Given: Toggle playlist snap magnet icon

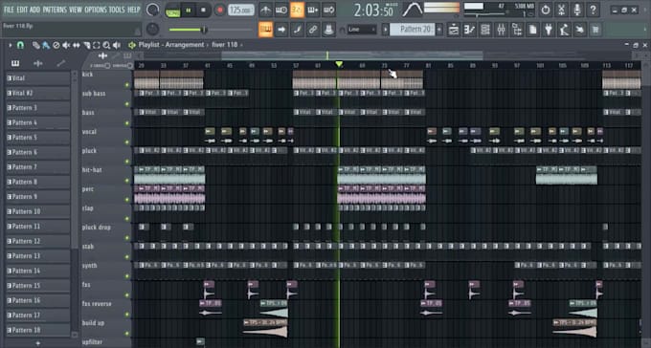Looking at the screenshot, I should click(20, 45).
